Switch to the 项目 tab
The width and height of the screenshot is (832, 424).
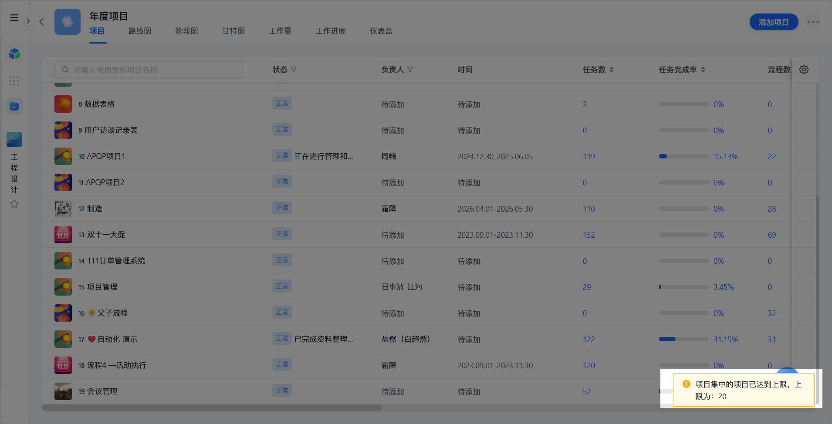click(97, 31)
